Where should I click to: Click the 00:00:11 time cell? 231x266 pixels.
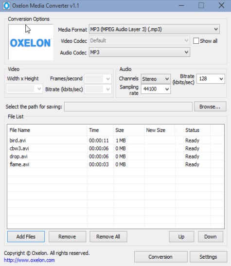click(x=99, y=141)
